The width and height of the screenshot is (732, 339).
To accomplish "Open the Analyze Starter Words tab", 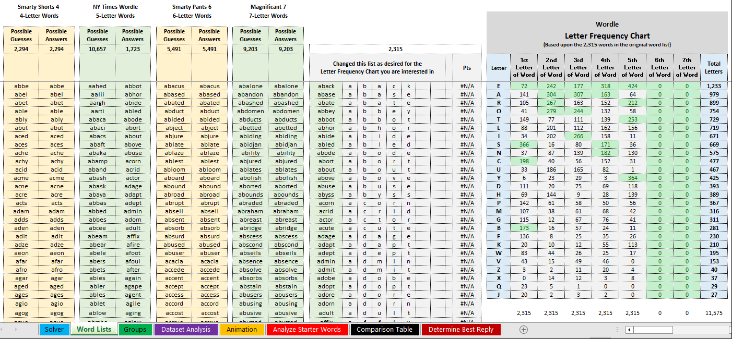I will tap(307, 329).
